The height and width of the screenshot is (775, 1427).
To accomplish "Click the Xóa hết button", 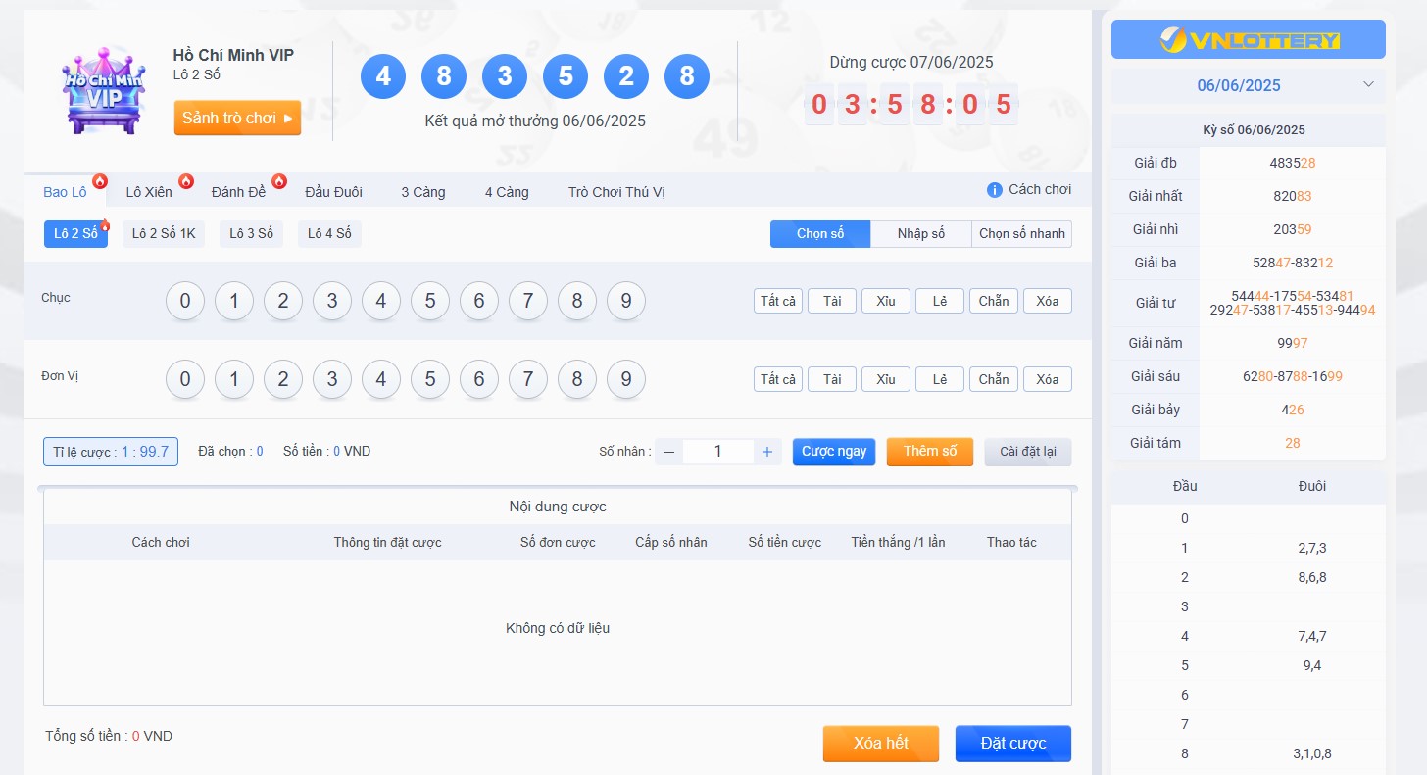I will pyautogui.click(x=881, y=744).
